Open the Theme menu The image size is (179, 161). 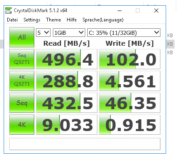(53, 20)
